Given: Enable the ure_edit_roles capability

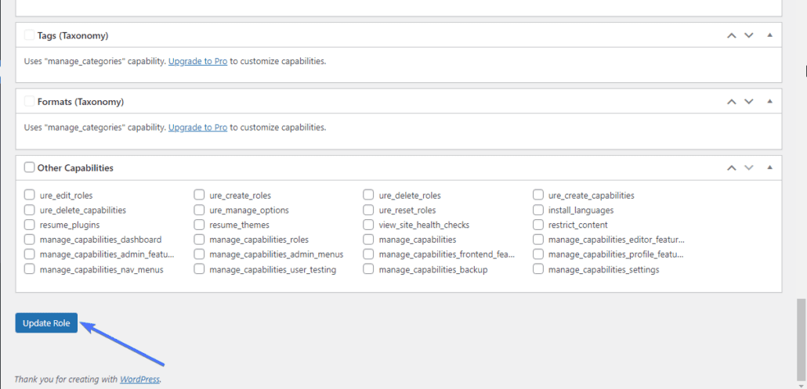Looking at the screenshot, I should pyautogui.click(x=29, y=195).
